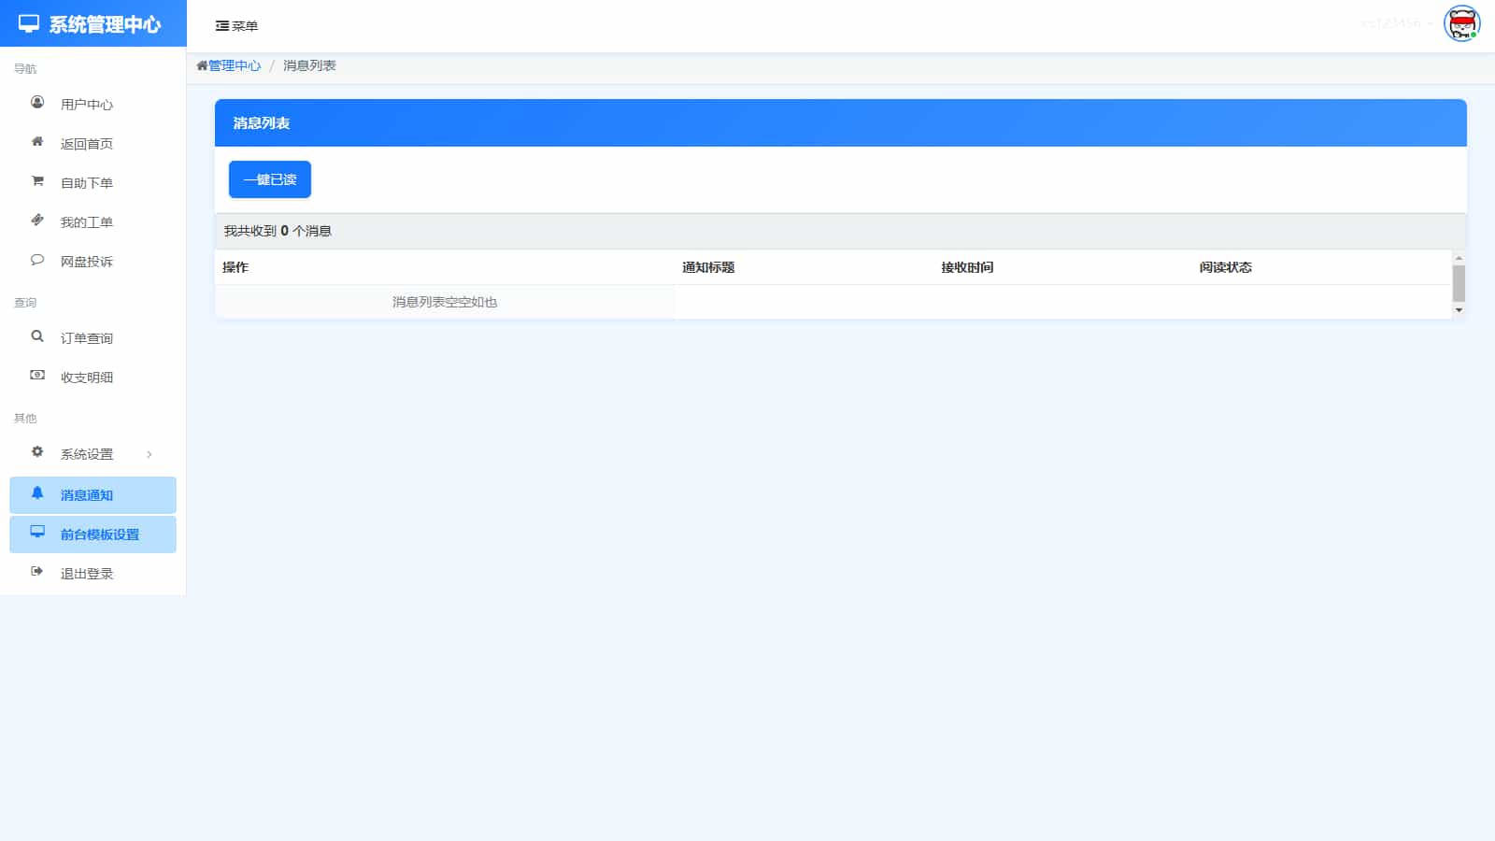Open 前台模板设置 menu item
This screenshot has height=841, width=1495.
tap(100, 535)
